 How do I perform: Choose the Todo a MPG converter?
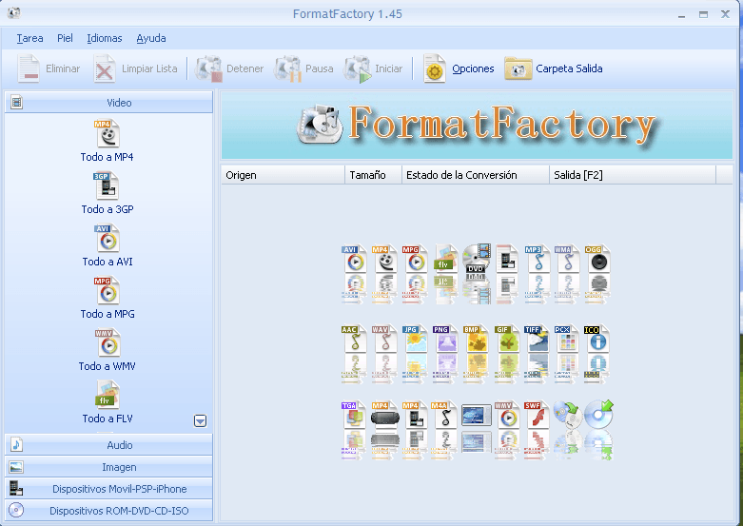[x=108, y=298]
